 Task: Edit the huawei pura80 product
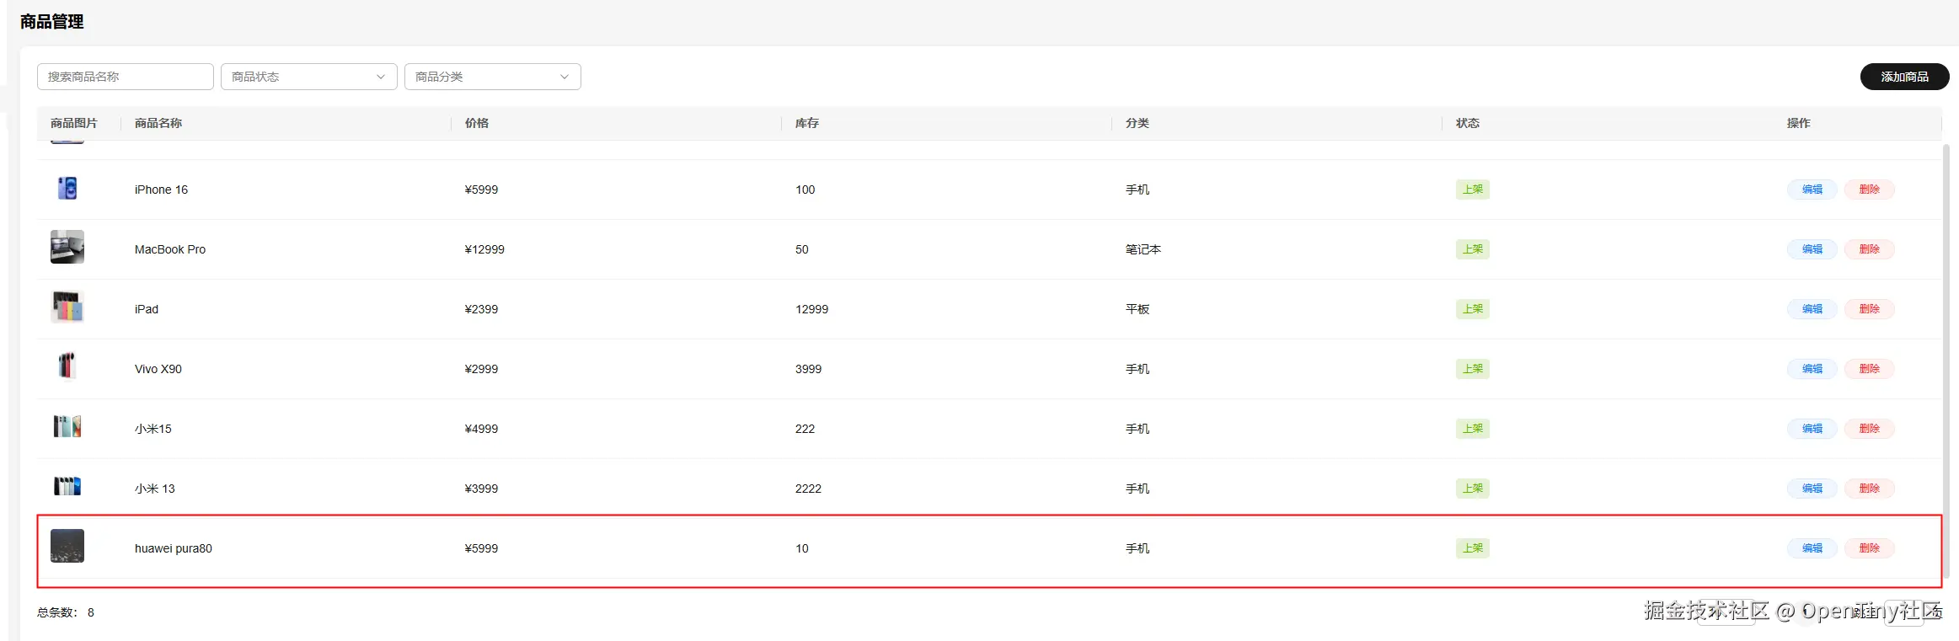(1812, 548)
